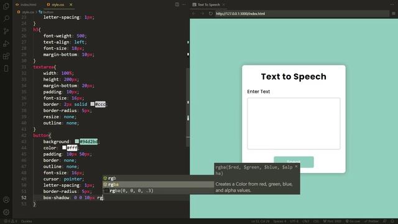Open editor More Actions ellipsis

pyautogui.click(x=184, y=4)
